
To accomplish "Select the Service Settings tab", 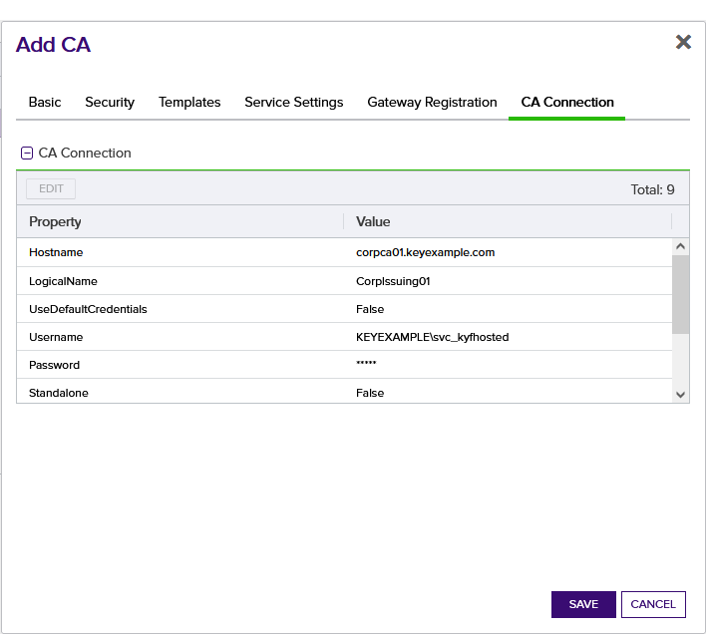I will (293, 102).
